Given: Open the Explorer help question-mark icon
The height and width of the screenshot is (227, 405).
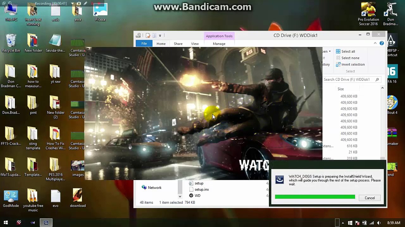Looking at the screenshot, I should point(382,44).
